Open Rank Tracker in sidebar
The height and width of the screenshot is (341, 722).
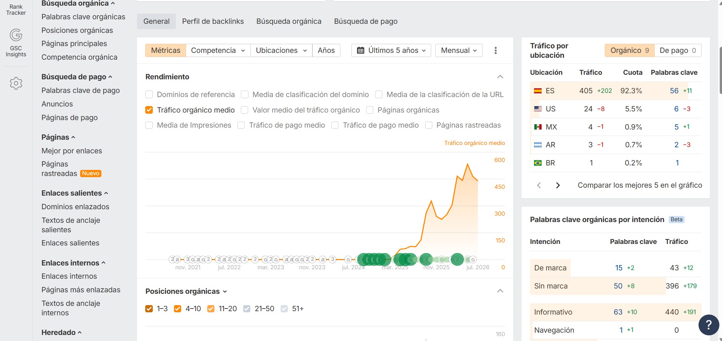coord(16,9)
